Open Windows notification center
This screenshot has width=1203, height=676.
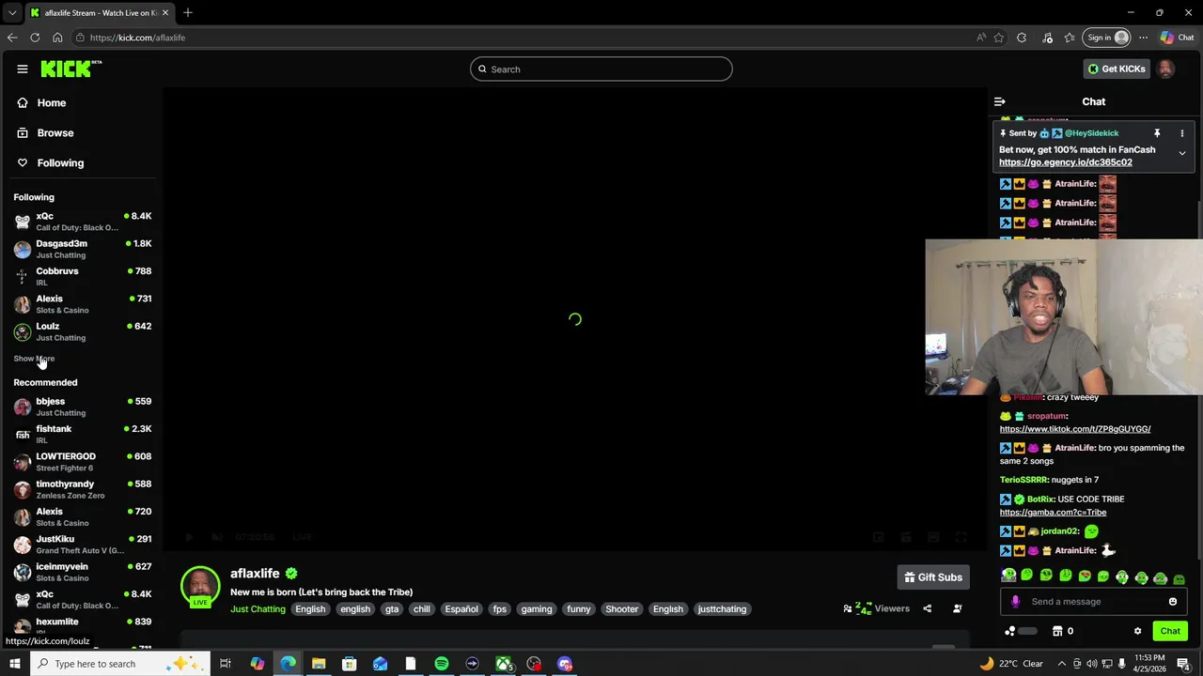click(x=1184, y=664)
